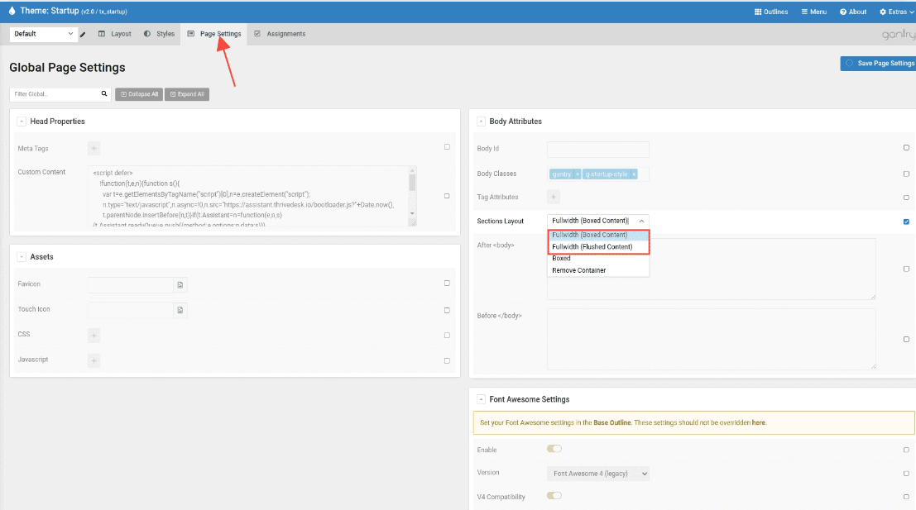Click Save Page Settings button
Viewport: 916px width, 510px height.
click(x=879, y=64)
